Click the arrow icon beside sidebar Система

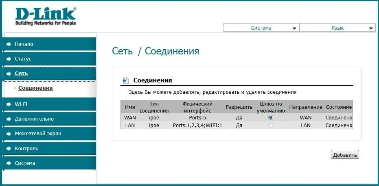pos(9,163)
